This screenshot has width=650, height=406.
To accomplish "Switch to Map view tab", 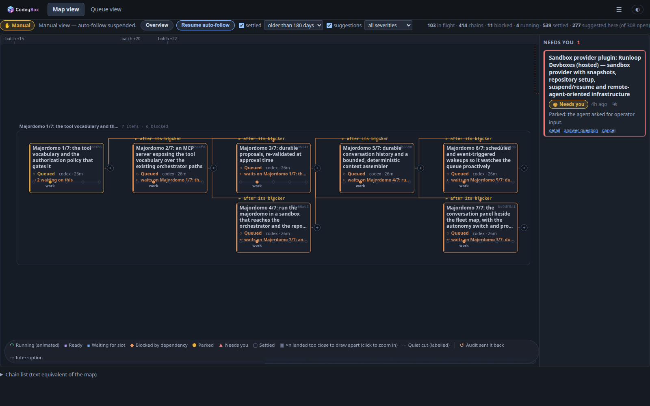I will coord(66,9).
